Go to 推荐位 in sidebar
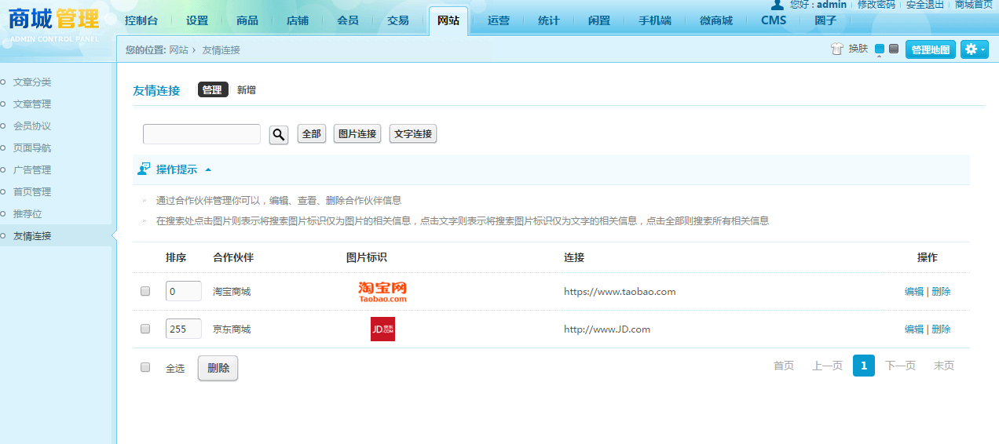The width and height of the screenshot is (999, 444). point(27,213)
